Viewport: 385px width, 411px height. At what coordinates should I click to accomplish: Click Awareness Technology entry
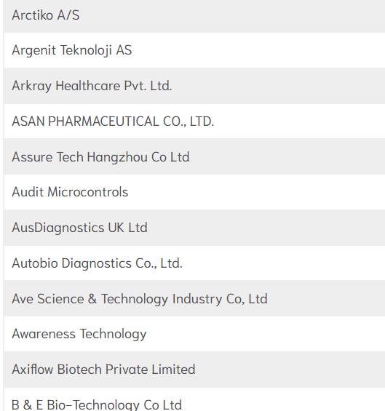coord(194,334)
